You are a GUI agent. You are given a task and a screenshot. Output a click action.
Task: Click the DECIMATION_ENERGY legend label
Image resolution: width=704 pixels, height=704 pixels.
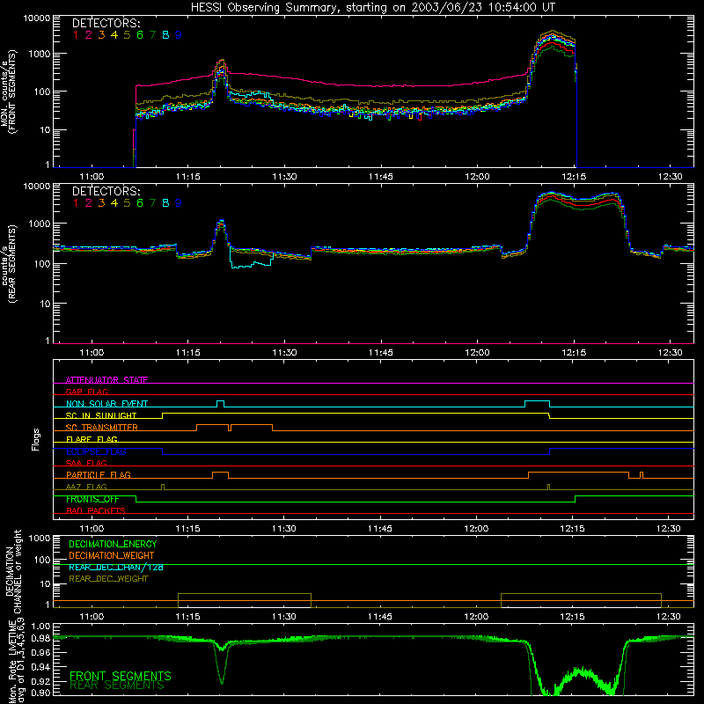click(113, 544)
